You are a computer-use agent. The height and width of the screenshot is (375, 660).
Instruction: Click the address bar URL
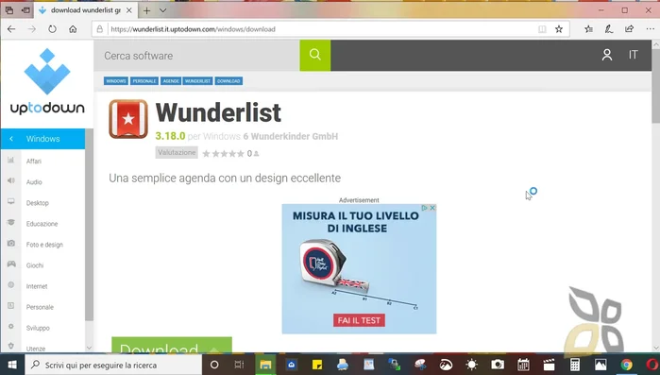tap(193, 29)
